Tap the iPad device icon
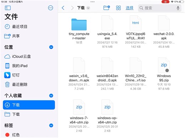Image resolution: width=185 pixels, height=138 pixels. tap(7, 66)
